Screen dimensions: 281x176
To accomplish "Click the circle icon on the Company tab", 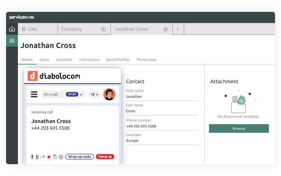I will click(103, 29).
